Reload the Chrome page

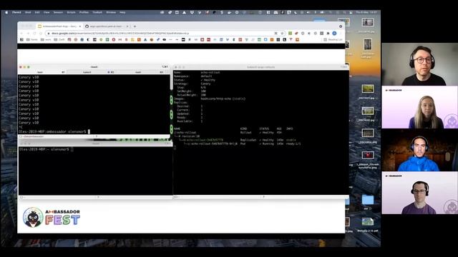coord(34,34)
